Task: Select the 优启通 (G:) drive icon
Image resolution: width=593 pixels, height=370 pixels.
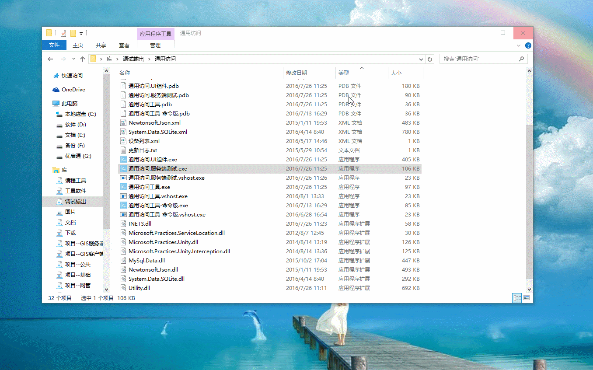Action: [59, 156]
